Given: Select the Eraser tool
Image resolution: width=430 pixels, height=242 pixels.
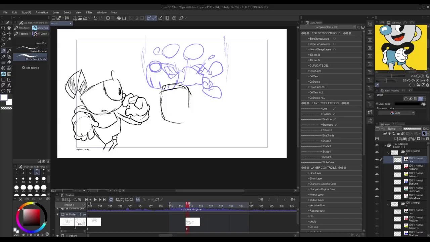Looking at the screenshot, I should (9, 62).
